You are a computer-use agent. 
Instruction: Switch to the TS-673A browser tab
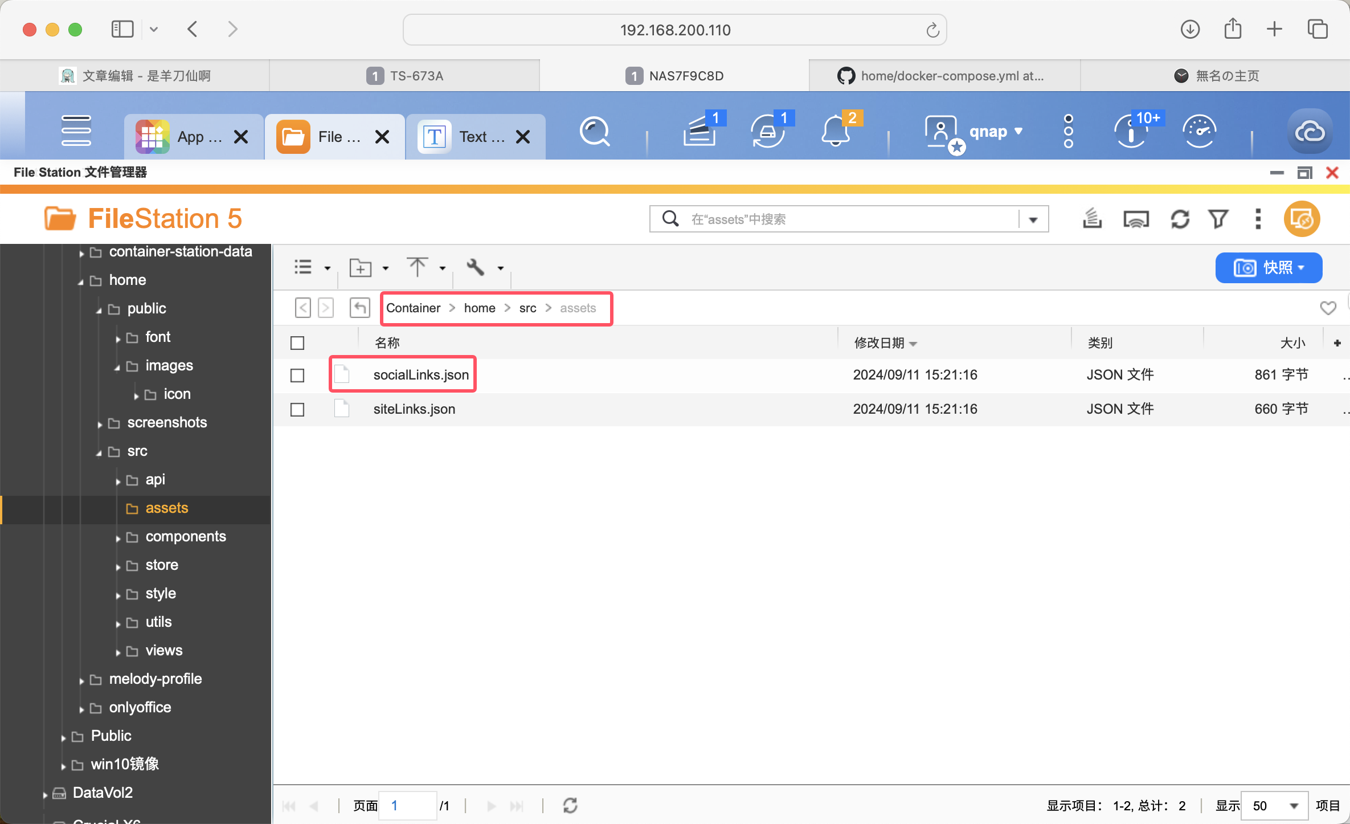point(404,76)
